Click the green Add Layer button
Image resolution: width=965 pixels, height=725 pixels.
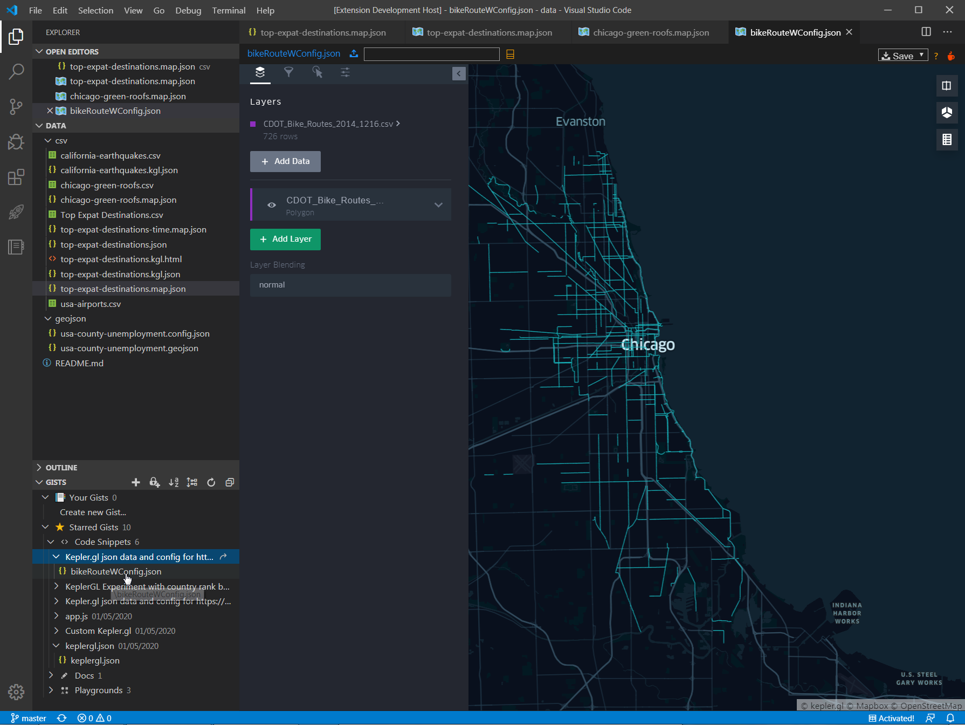[x=285, y=239]
